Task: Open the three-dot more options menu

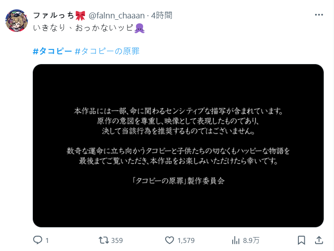Action: [x=319, y=15]
